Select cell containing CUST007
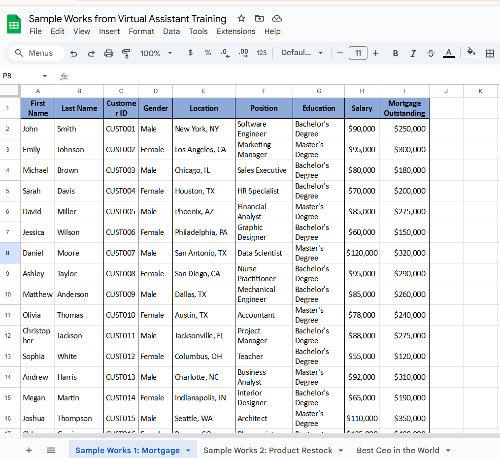 pos(121,253)
